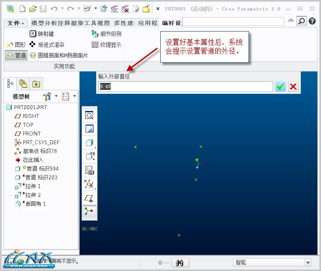Open a file with the folder icon

(33, 9)
